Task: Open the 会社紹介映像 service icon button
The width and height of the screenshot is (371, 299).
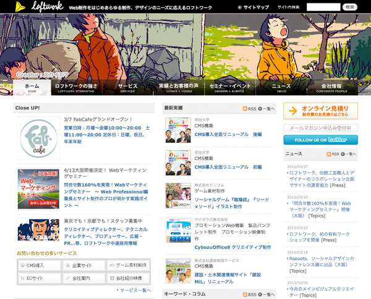Action: [127, 278]
